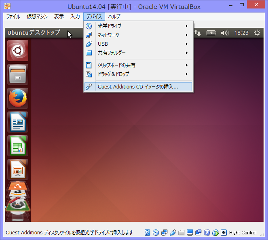Click the 18:23 clock in Ubuntu panel
This screenshot has width=268, height=240.
[x=241, y=33]
